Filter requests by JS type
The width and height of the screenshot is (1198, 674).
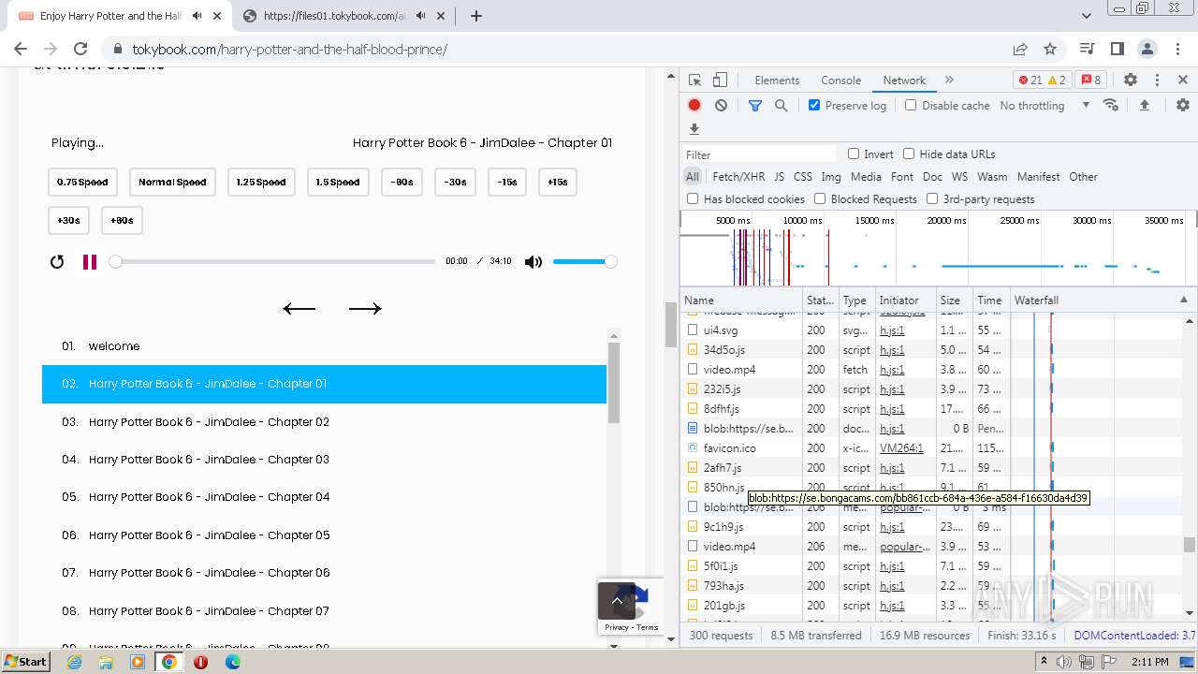[x=780, y=176]
